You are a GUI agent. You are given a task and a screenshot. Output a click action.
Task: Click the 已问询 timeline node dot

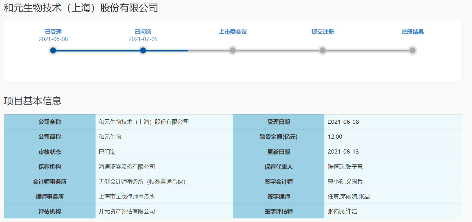point(143,51)
